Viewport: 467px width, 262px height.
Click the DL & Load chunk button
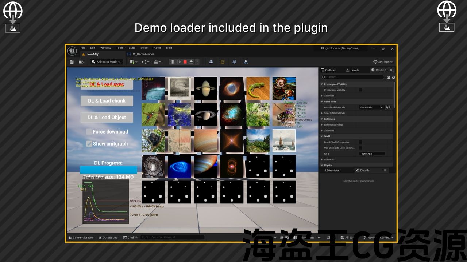[107, 101]
